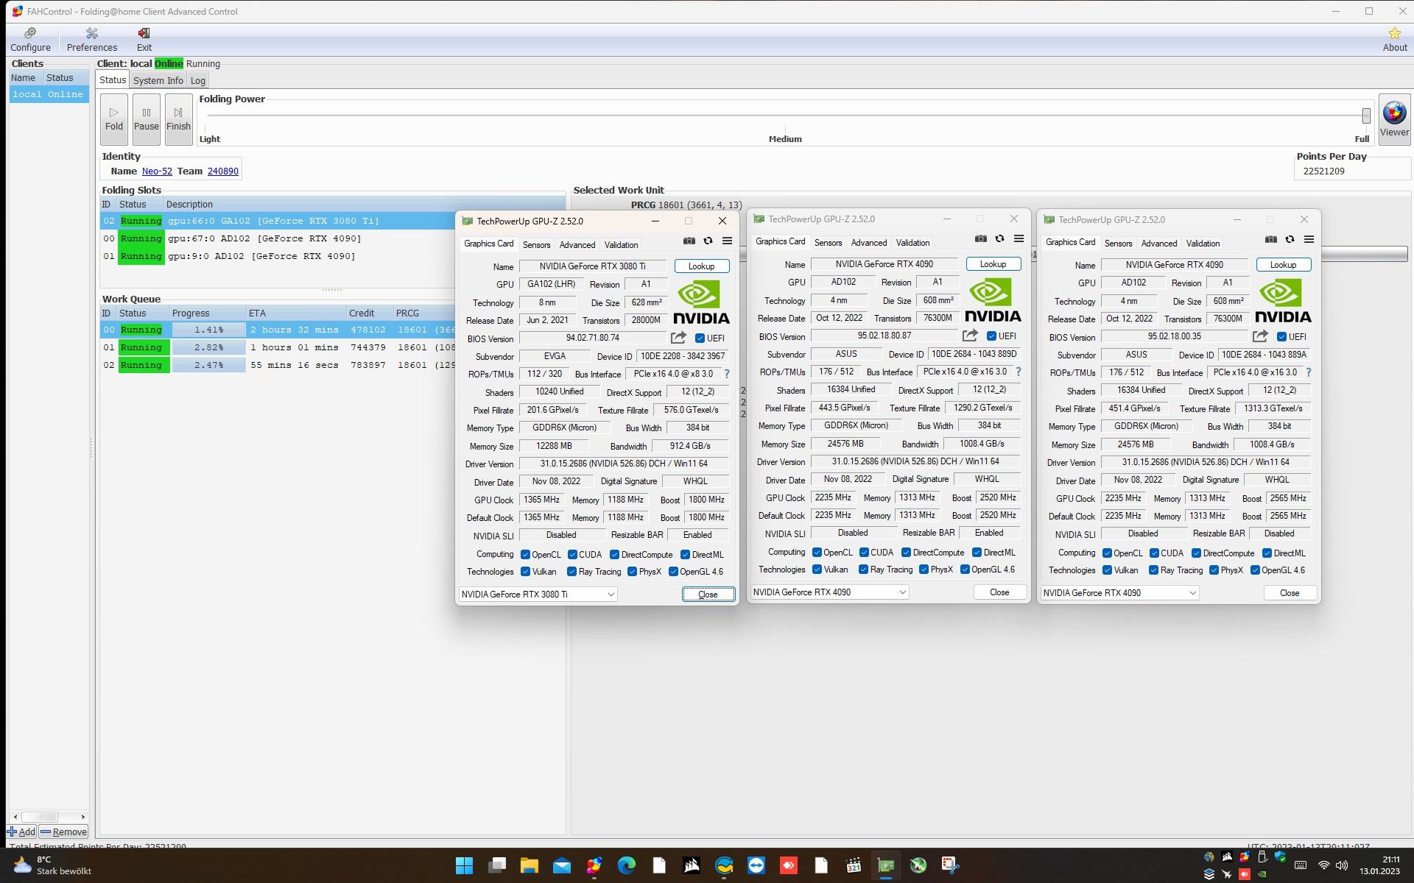Launch the Viewer button
This screenshot has width=1414, height=883.
(x=1394, y=120)
